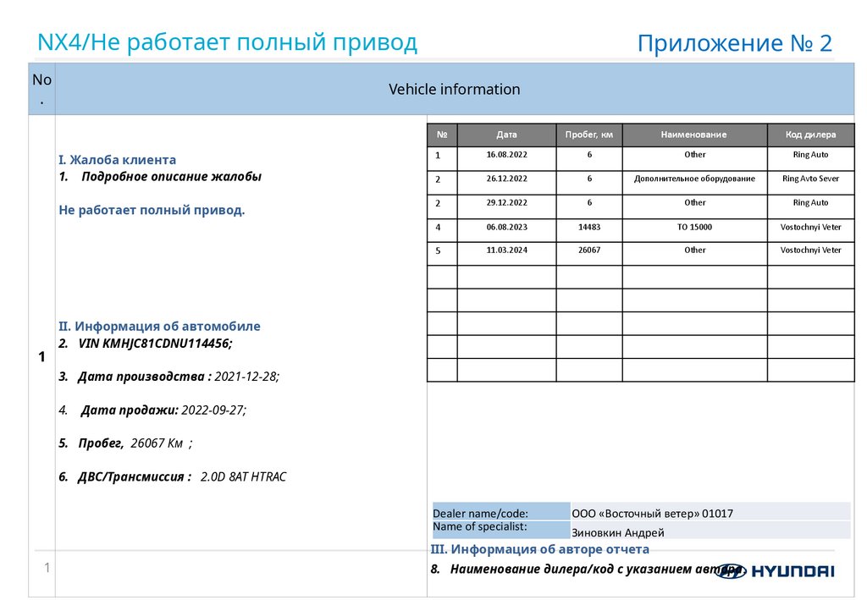The height and width of the screenshot is (600, 867).
Task: Click row number 1 in left column
Action: point(41,357)
